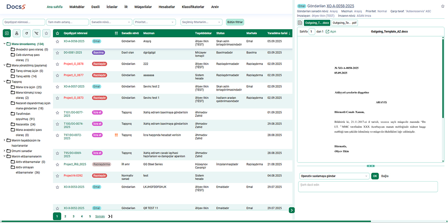Collapse the Mənə yönəldilmiş (paylama) folder

point(4,65)
